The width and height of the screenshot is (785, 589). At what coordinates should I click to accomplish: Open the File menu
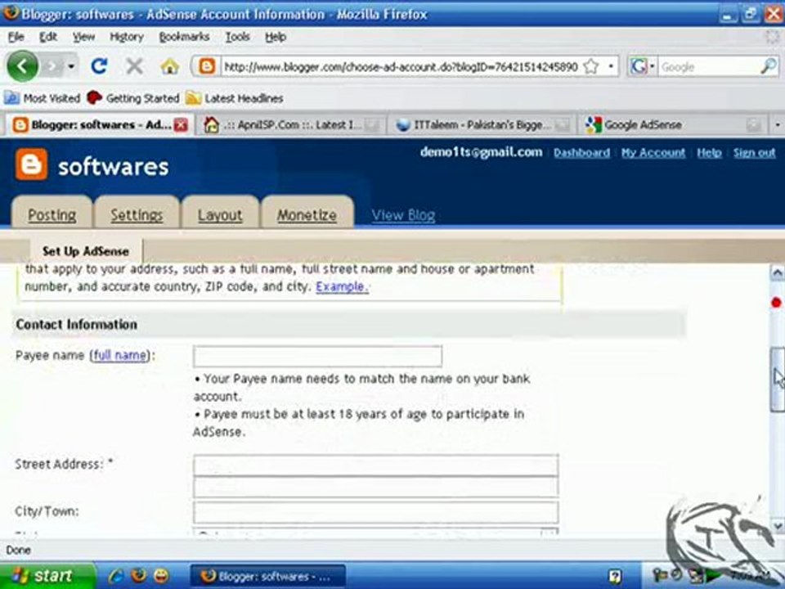point(16,37)
